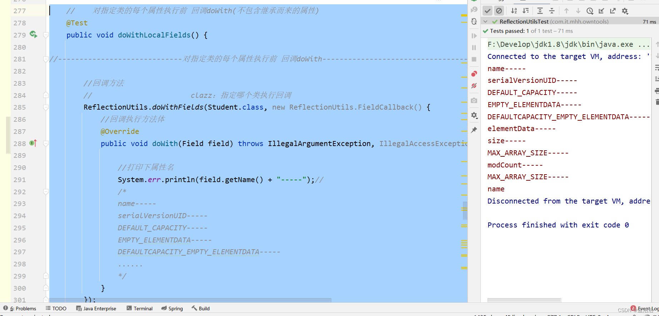Export test results icon

pos(613,11)
